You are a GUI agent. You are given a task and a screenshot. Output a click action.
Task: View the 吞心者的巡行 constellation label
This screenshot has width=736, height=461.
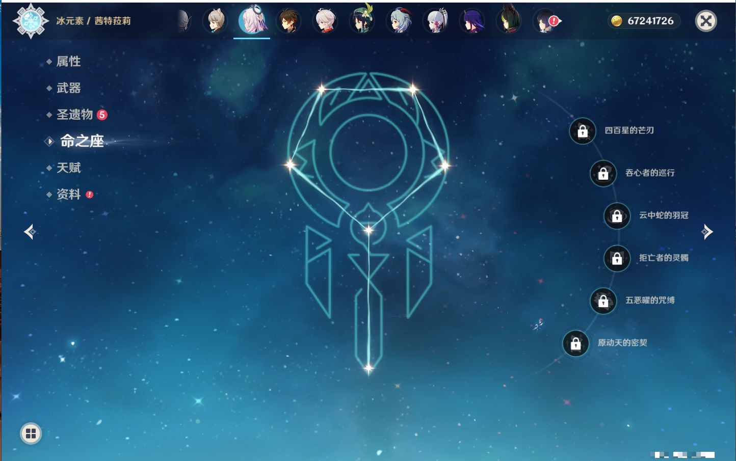pos(650,173)
